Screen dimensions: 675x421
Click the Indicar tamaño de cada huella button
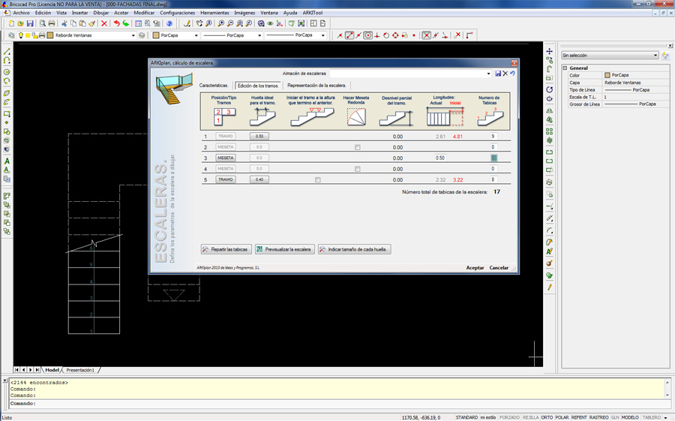(x=355, y=249)
